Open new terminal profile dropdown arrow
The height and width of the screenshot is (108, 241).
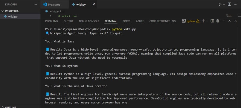click(207, 21)
